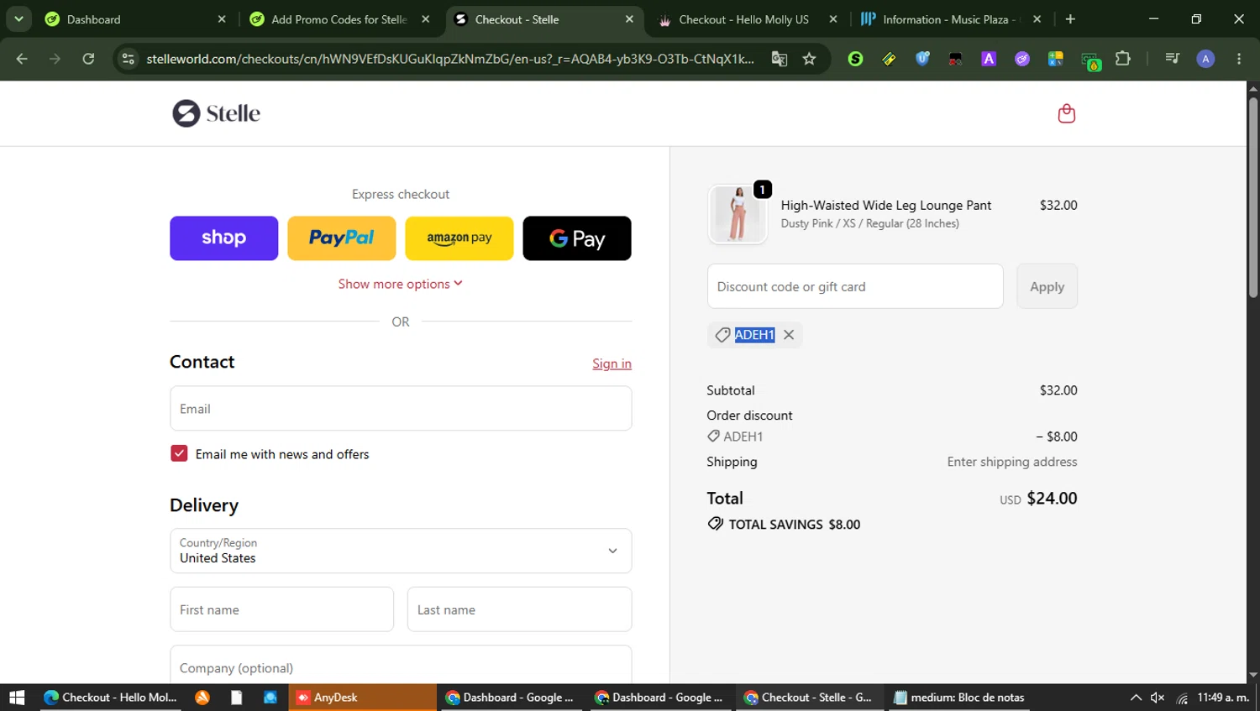Click the USD $24.00 total amount

(1038, 499)
